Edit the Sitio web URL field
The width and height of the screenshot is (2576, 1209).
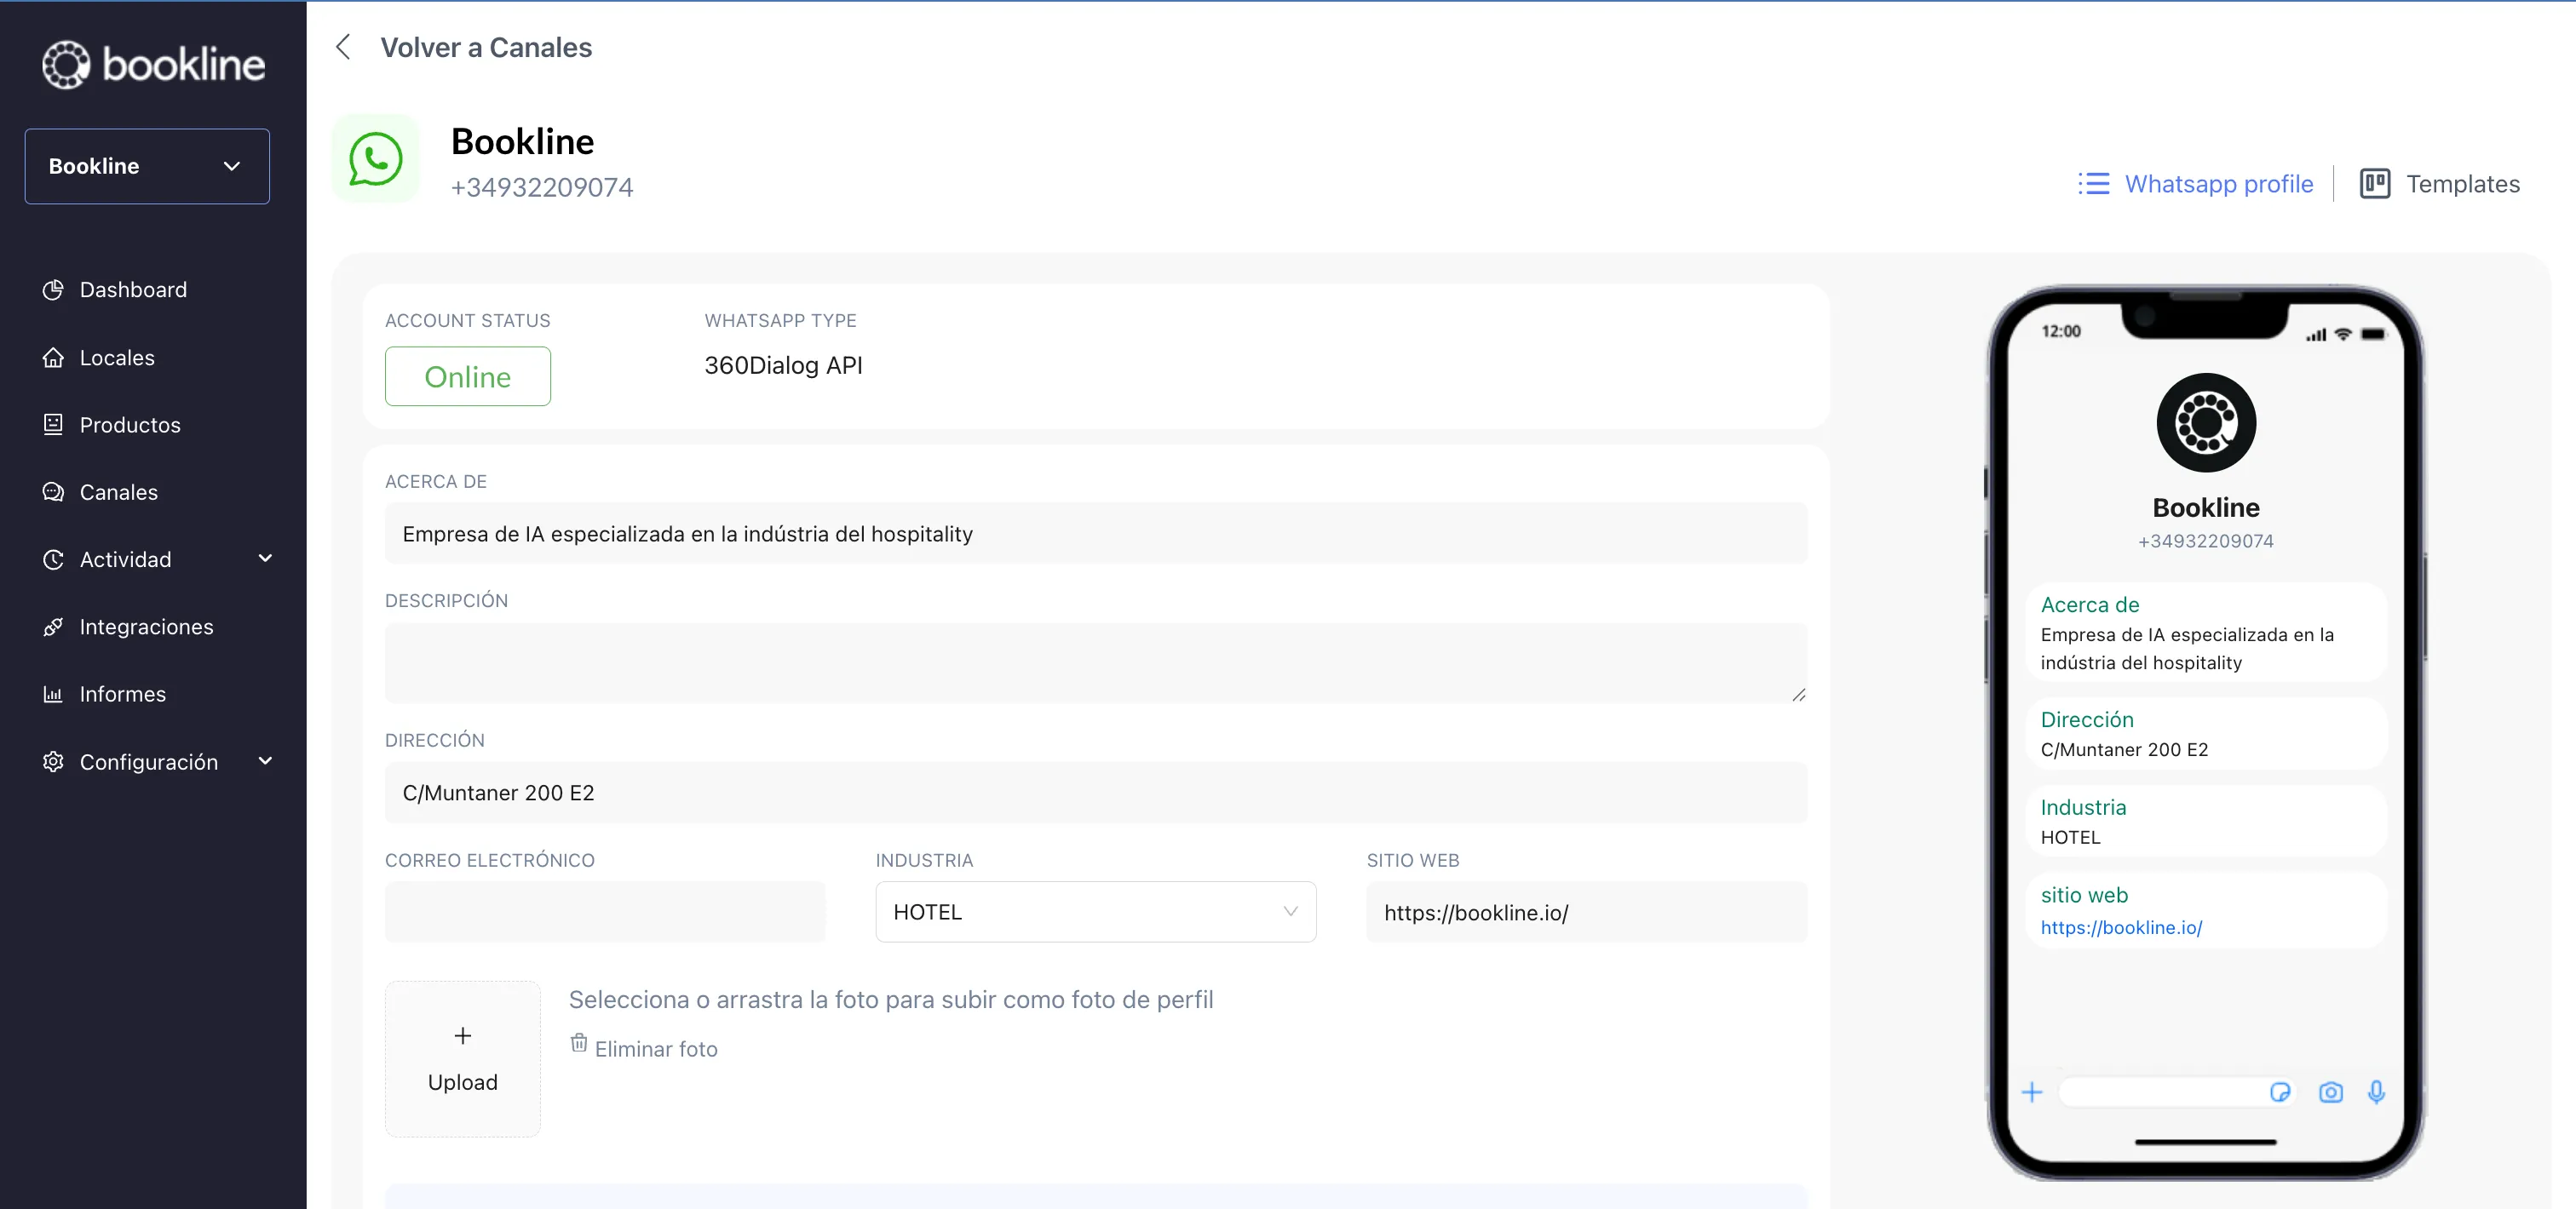click(1587, 912)
